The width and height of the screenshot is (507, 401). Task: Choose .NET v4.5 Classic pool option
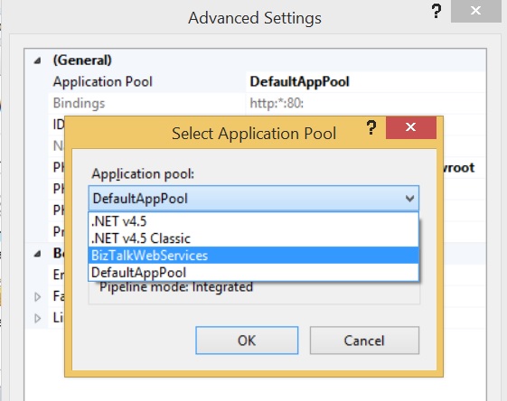253,238
